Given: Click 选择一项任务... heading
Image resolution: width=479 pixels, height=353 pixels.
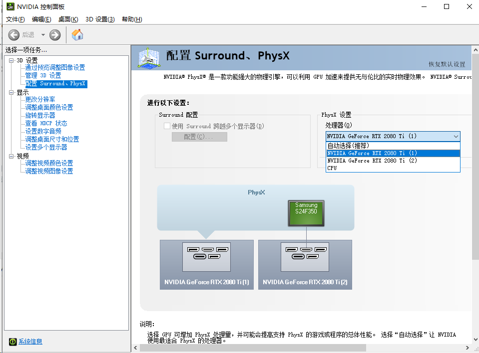Looking at the screenshot, I should click(x=26, y=50).
